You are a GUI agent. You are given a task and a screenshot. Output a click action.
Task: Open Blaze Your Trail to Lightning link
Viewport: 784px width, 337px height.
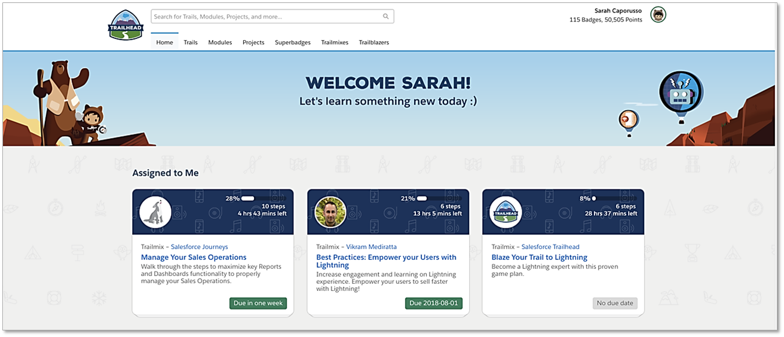[x=540, y=258]
